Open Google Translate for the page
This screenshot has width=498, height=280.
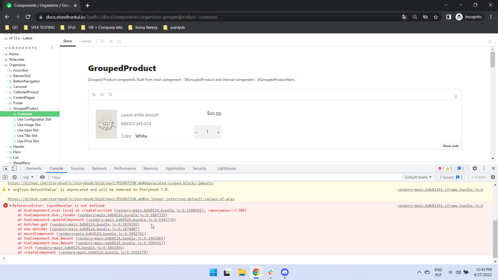tap(404, 17)
